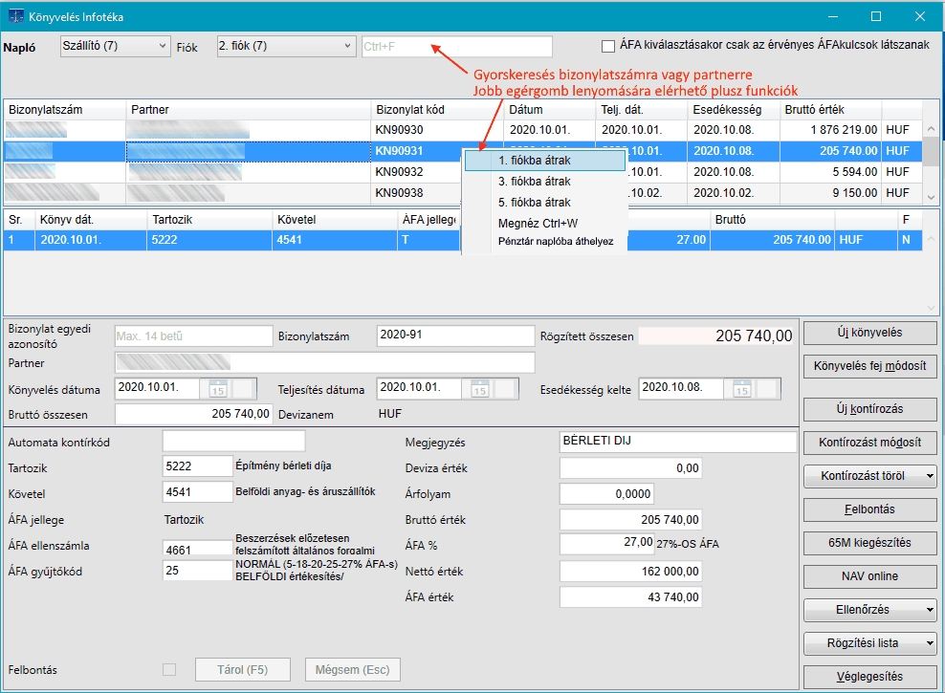This screenshot has height=693, width=945.
Task: Choose '5. fiókba átrak' from context menu
Action: pos(545,203)
